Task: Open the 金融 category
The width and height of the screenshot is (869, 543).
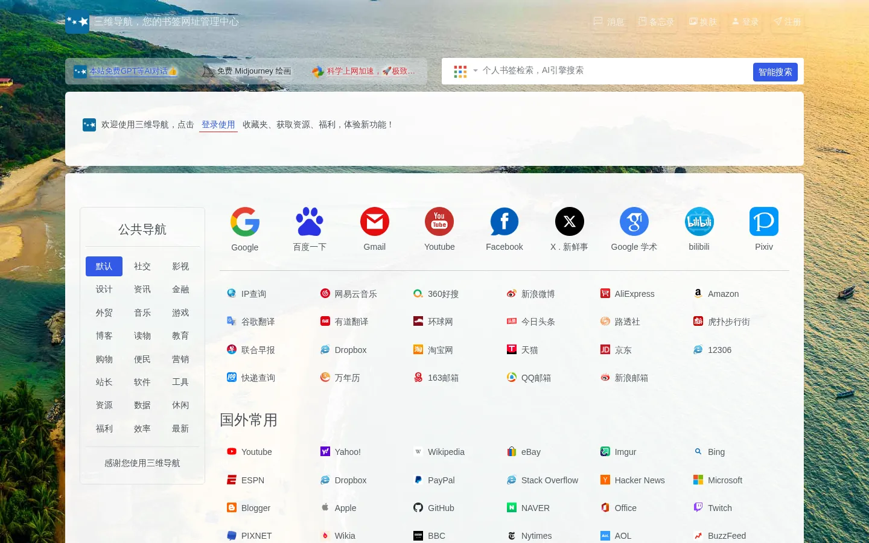Action: click(180, 289)
